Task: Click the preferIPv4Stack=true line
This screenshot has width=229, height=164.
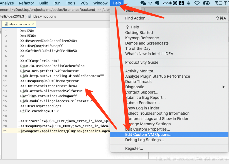Action: 48,71
